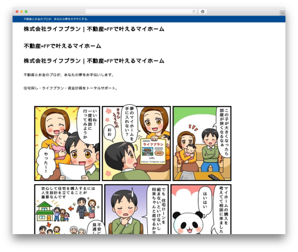Click manga panel with couple on sofa

(202, 144)
